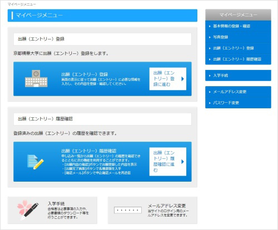Select パスワード変更 in sidebar
Viewport: 278px width, 230px height.
click(x=238, y=103)
